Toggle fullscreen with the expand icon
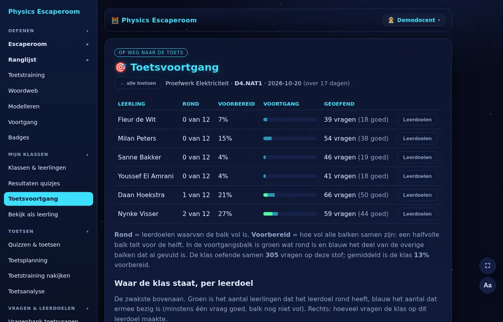 pos(487,266)
